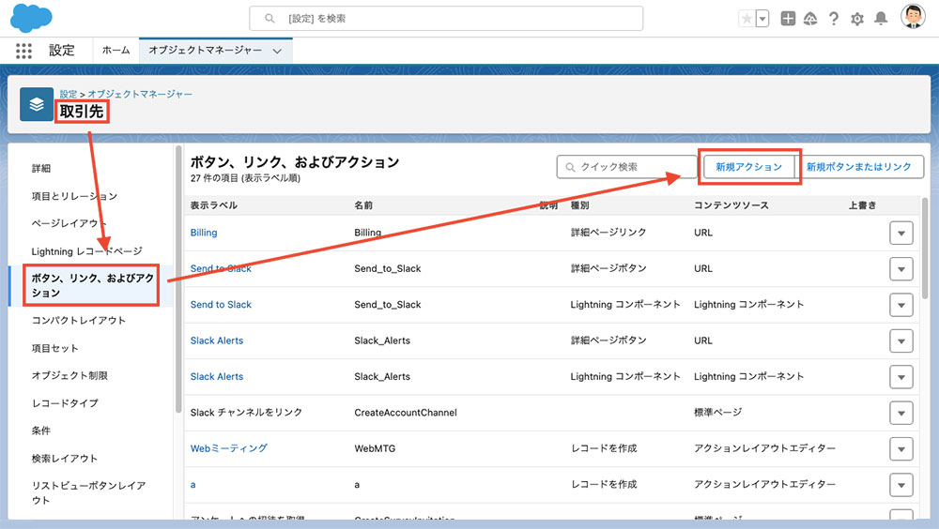Open リストビューボタンレイアウト in the sidebar
939x529 pixels.
88,492
